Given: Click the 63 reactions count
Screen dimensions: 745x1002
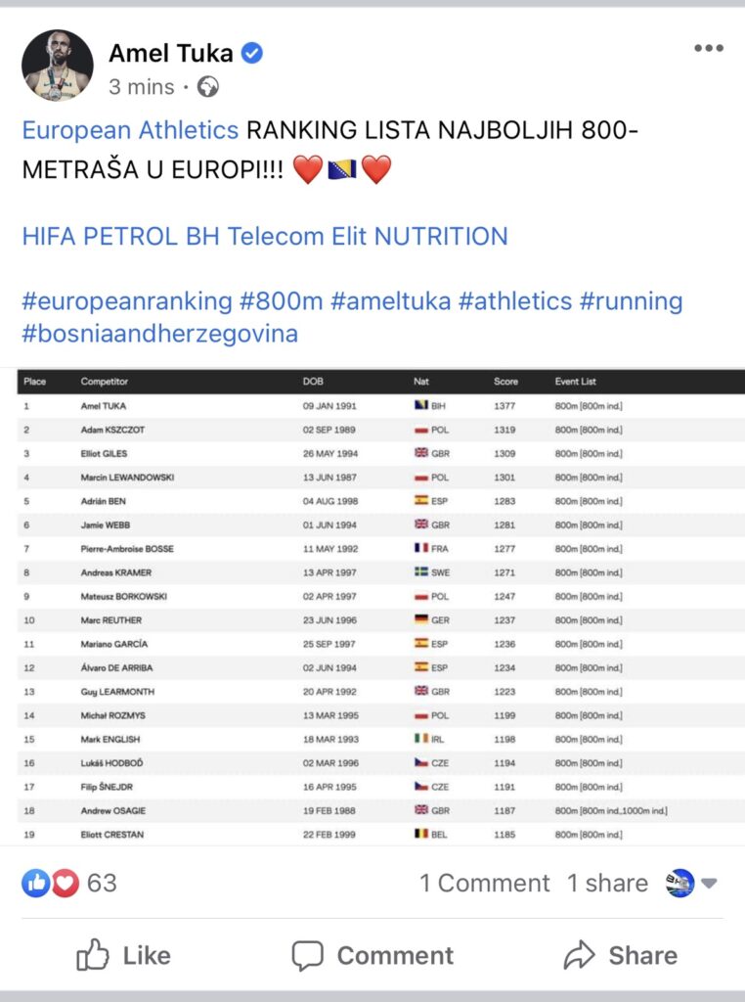Looking at the screenshot, I should tap(102, 883).
